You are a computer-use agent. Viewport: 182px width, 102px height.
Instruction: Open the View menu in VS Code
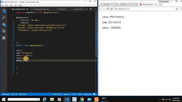(x=11, y=5)
